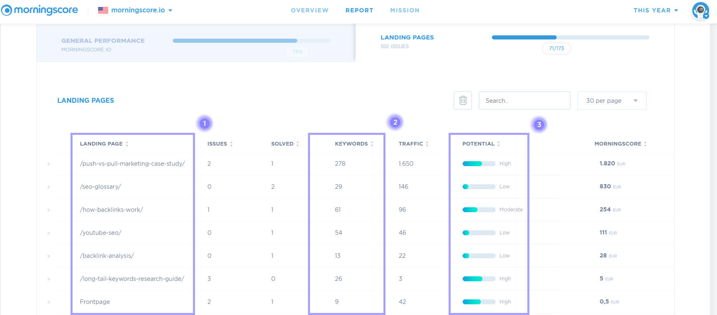Click the Landing Pages section heading
Image resolution: width=717 pixels, height=315 pixels.
(85, 100)
